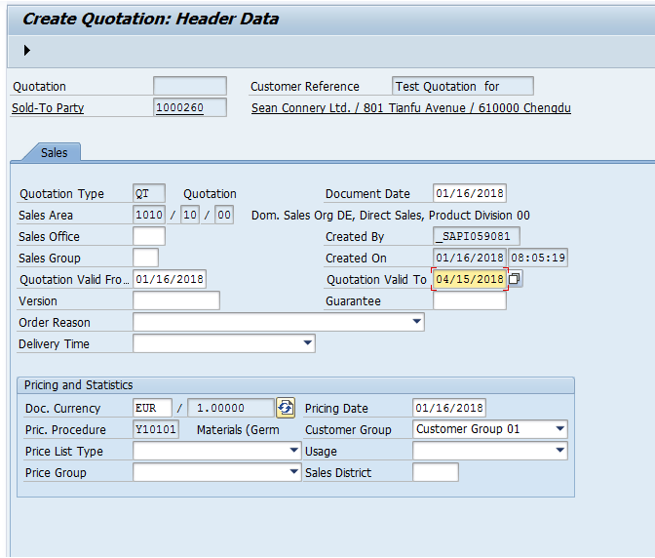This screenshot has height=558, width=655.
Task: Open the Price Group dropdown
Action: pos(293,472)
